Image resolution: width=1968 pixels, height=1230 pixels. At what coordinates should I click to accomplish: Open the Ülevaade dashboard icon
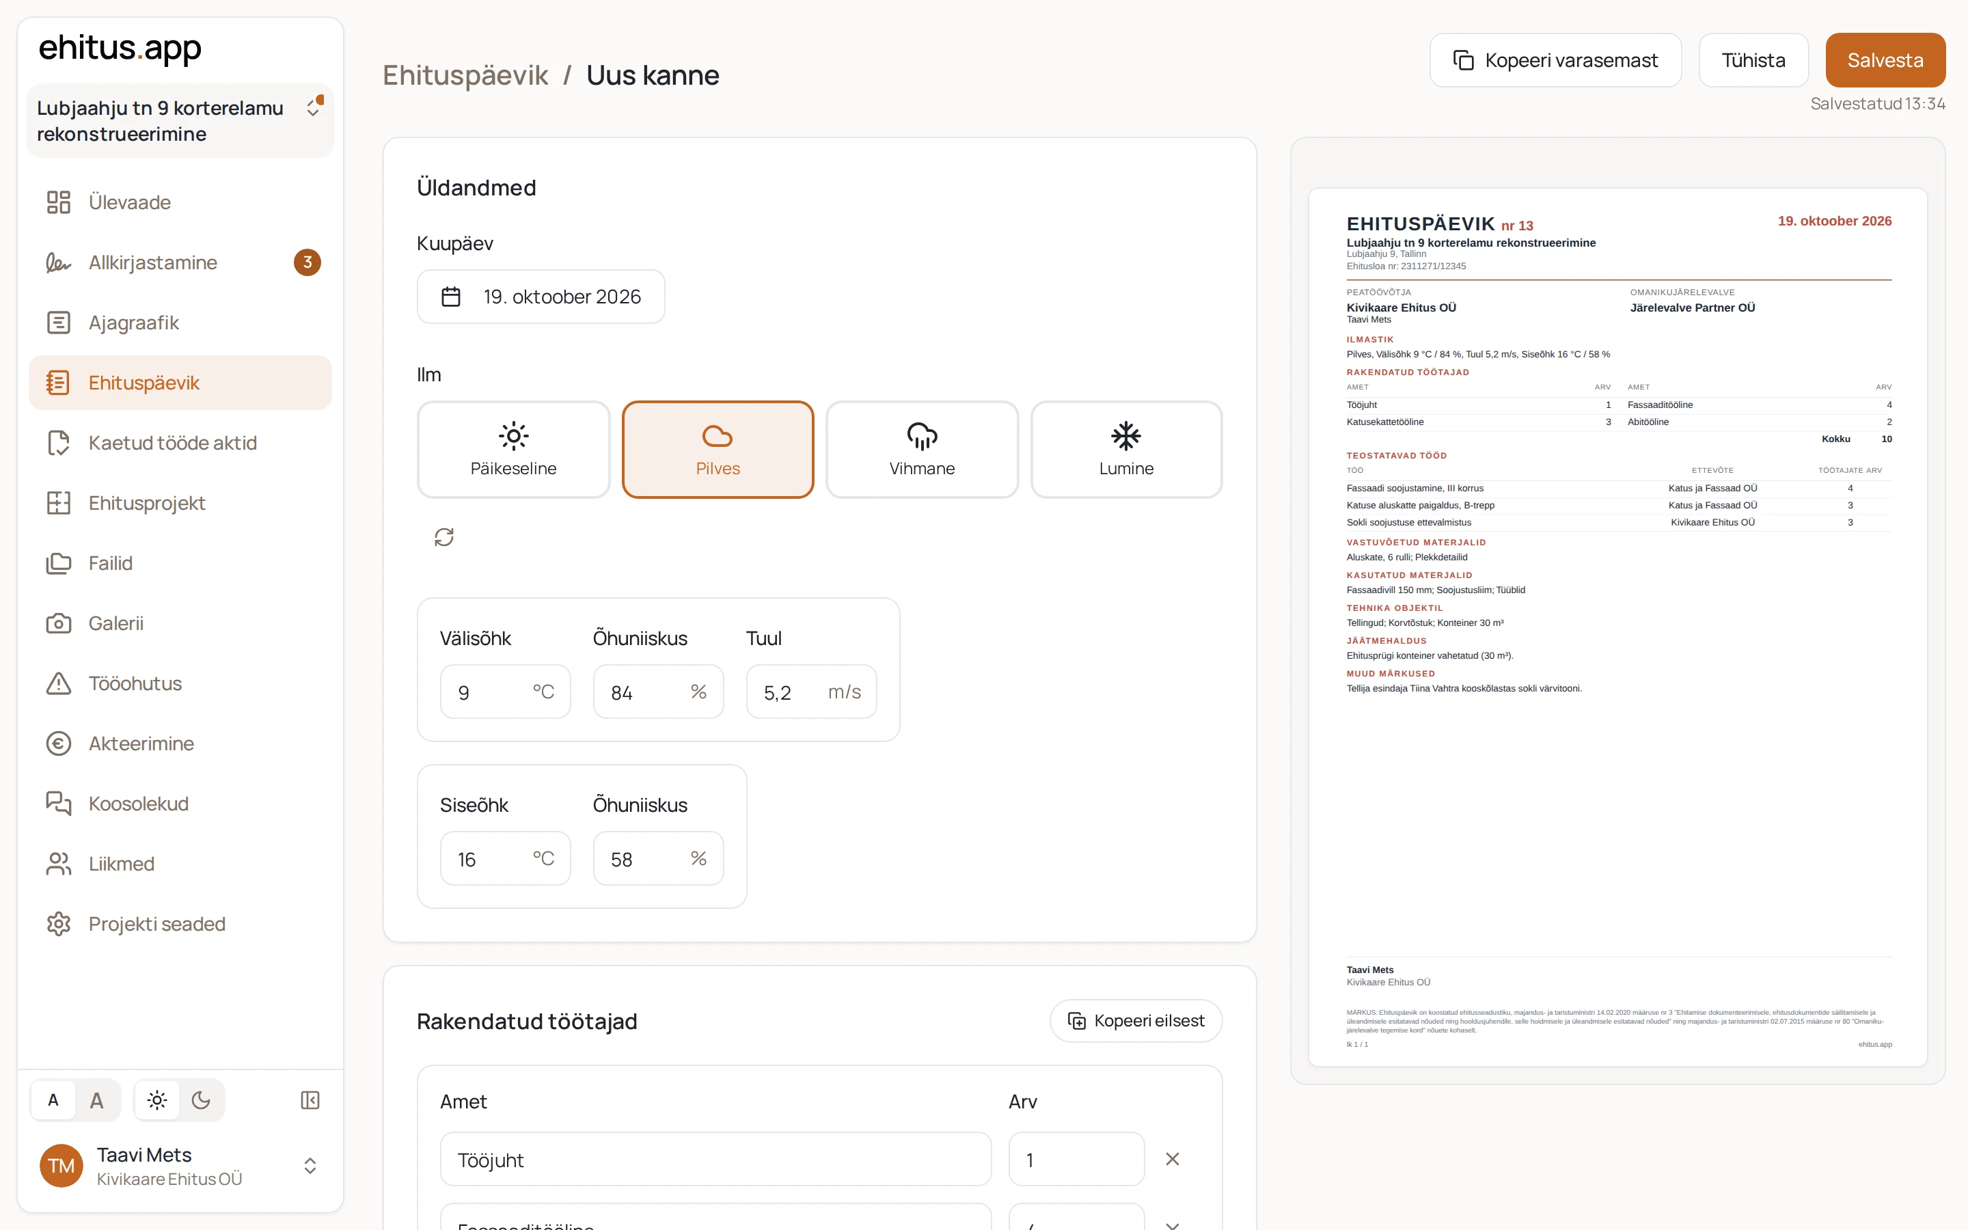click(59, 202)
